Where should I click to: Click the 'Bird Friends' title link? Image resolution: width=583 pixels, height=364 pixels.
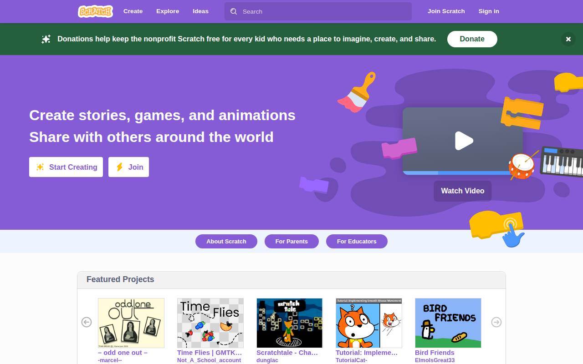coord(435,353)
